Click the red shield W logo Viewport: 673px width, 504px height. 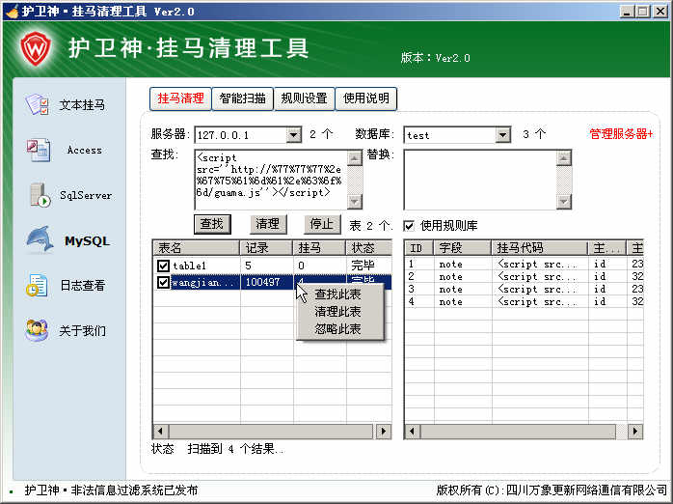click(36, 47)
